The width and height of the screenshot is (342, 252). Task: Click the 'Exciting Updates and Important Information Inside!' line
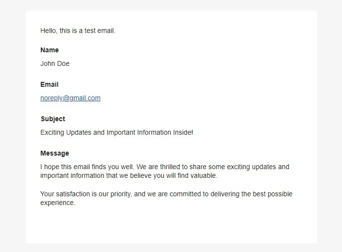pos(117,132)
